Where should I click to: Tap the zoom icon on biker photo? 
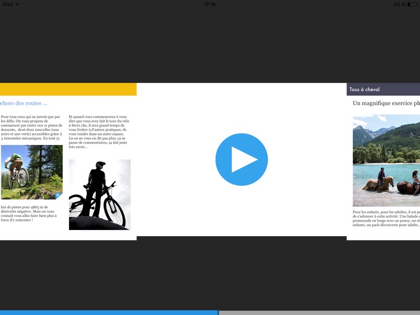(x=59, y=195)
